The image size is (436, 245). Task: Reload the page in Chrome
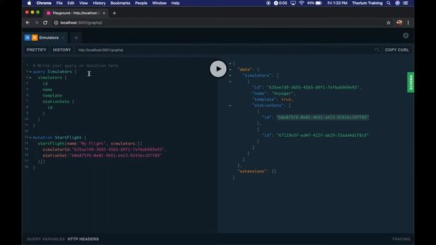click(46, 22)
